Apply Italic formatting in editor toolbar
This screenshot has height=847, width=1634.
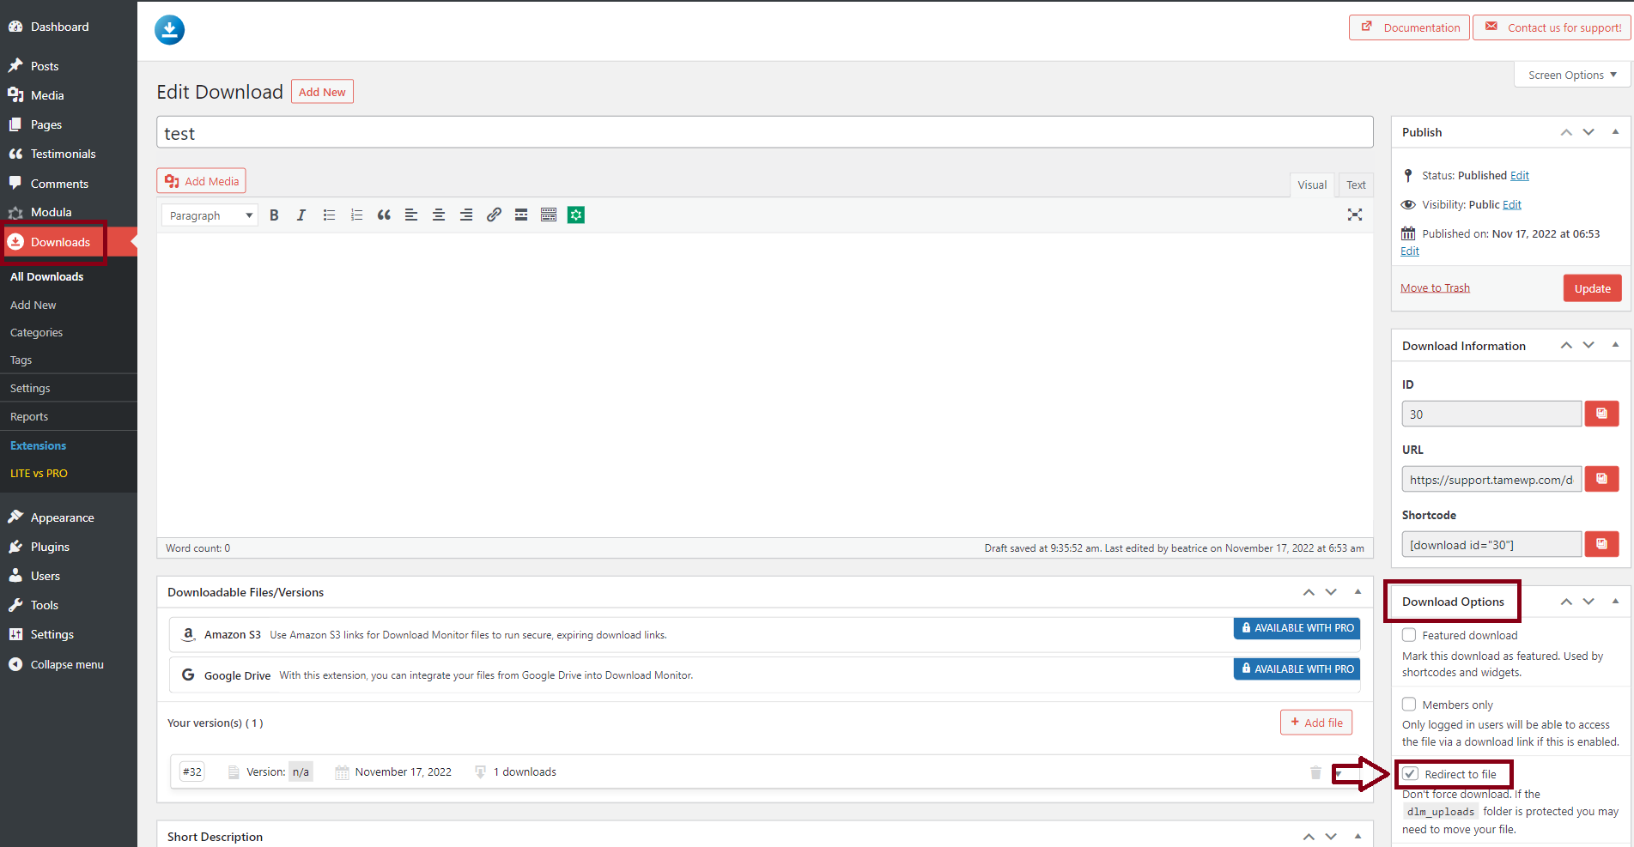coord(301,215)
